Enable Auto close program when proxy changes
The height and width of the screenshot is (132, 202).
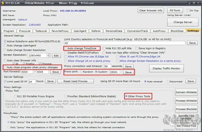click(x=5, y=67)
